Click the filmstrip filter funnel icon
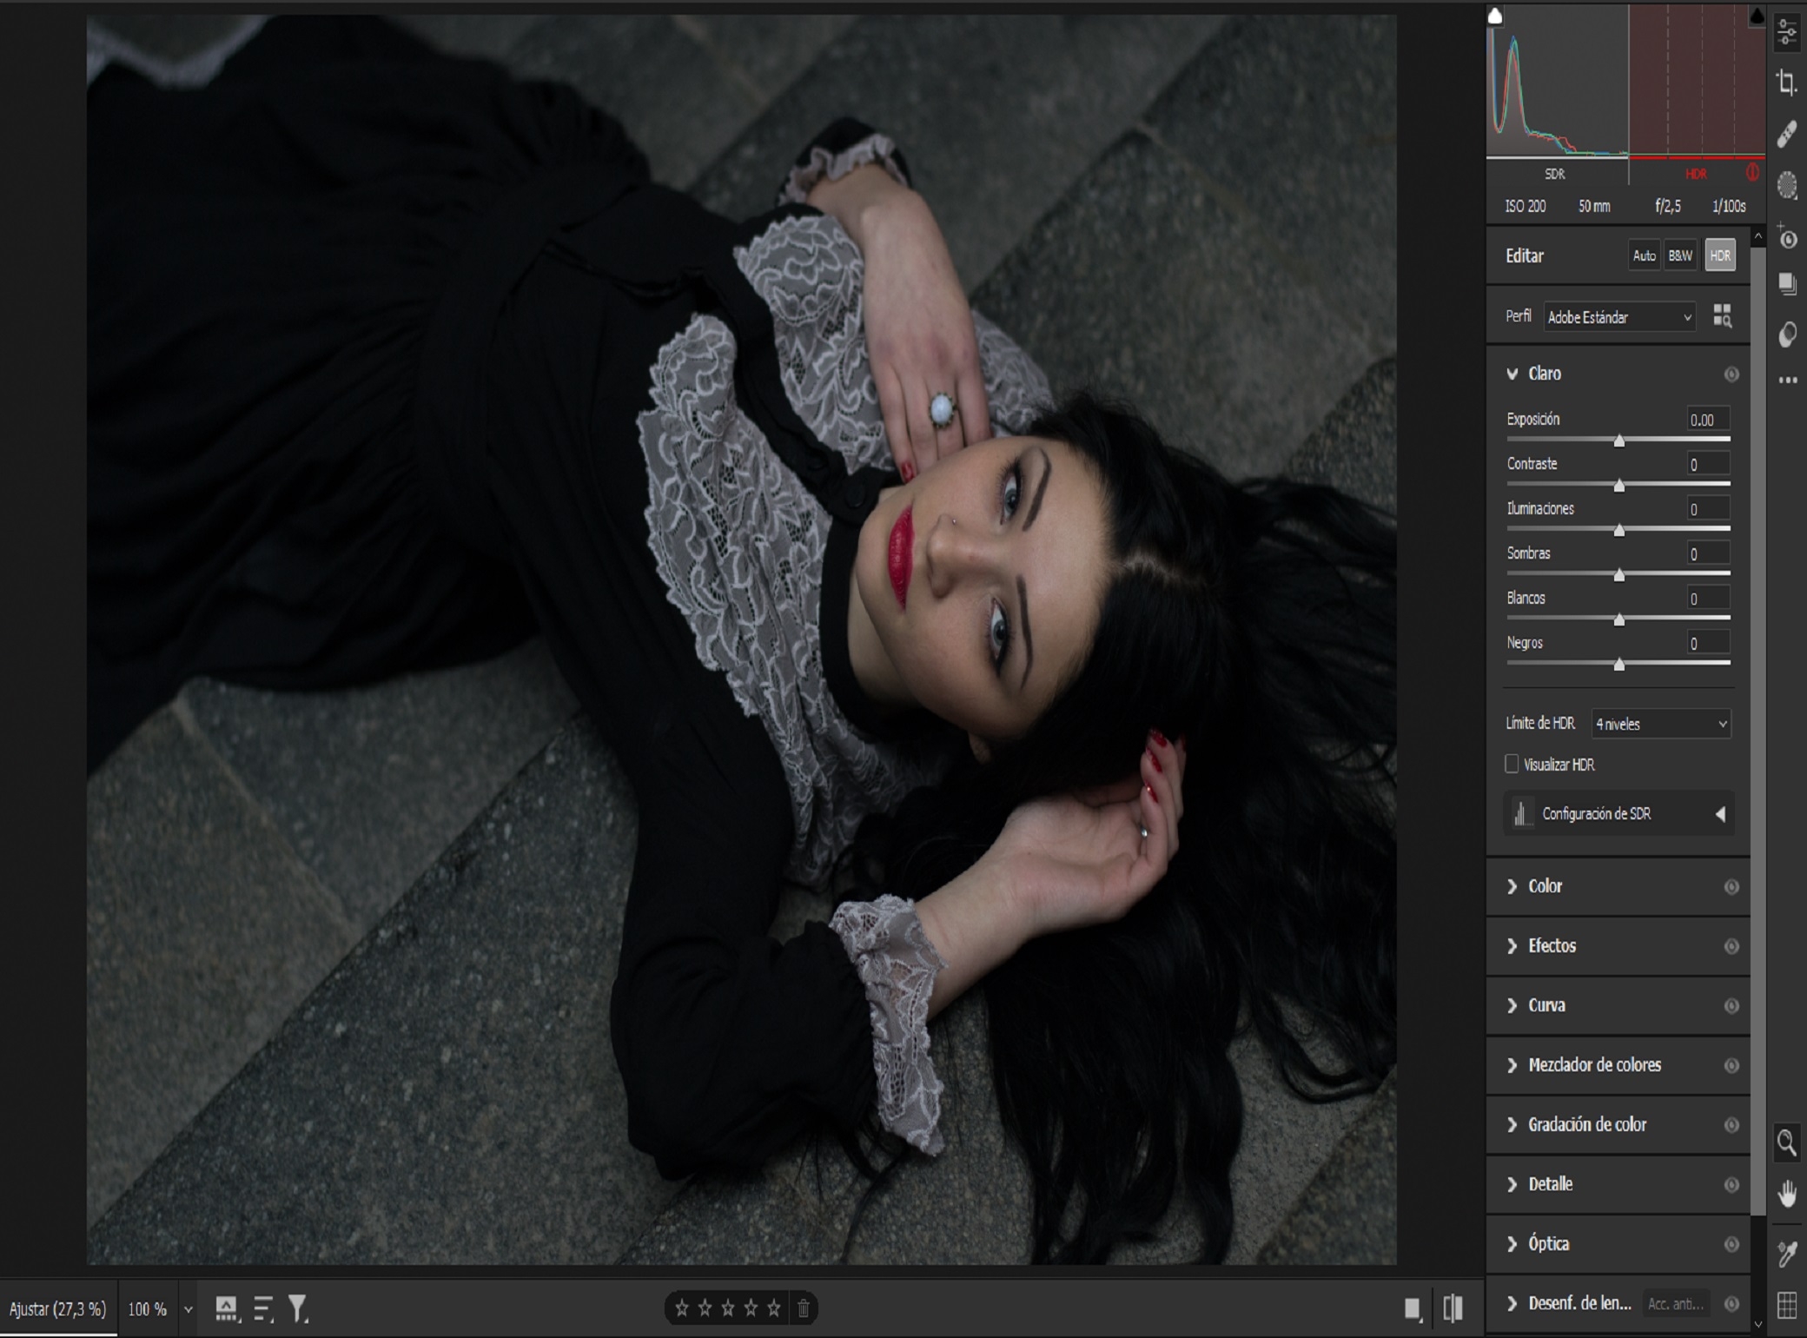Screen dimensions: 1807x1338 click(x=297, y=1308)
